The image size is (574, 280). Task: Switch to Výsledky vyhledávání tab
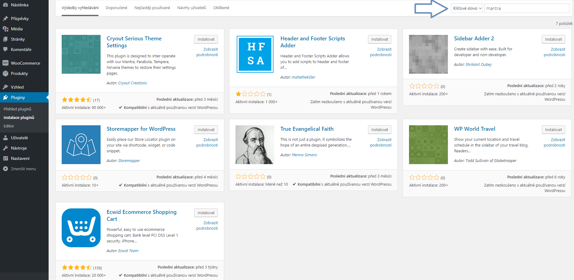pos(80,8)
